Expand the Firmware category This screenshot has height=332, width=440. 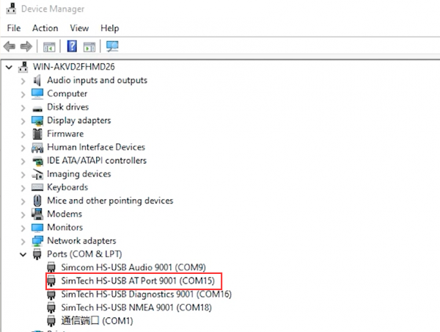(x=23, y=135)
